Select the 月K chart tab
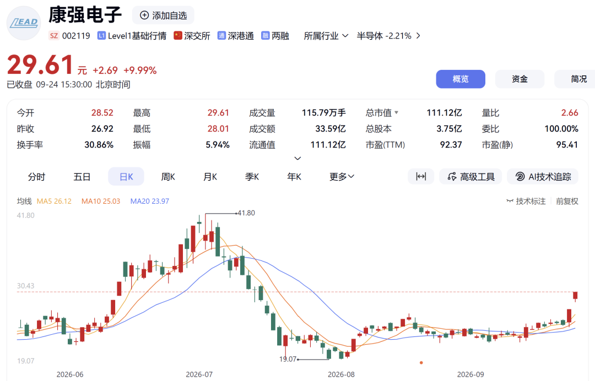595x381 pixels. [x=210, y=177]
